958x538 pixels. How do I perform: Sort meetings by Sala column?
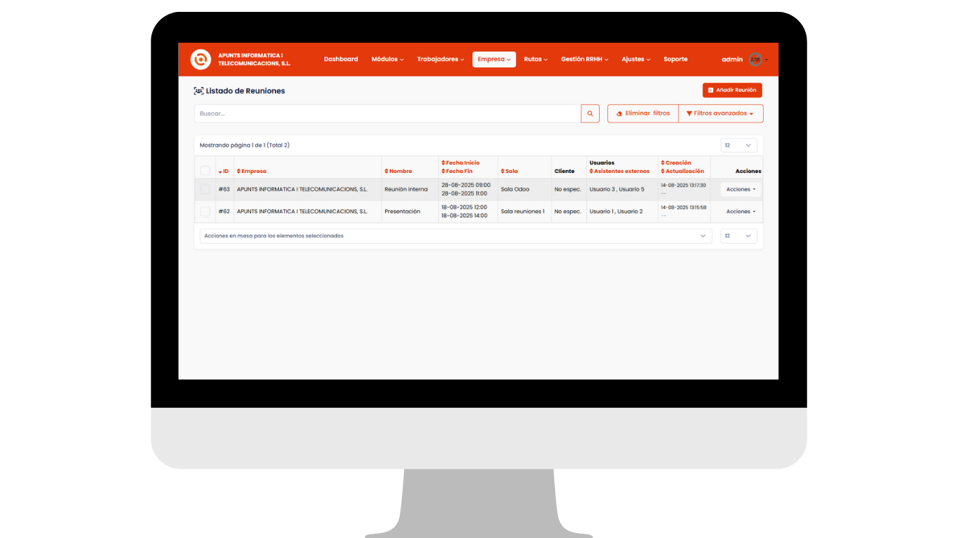click(511, 172)
